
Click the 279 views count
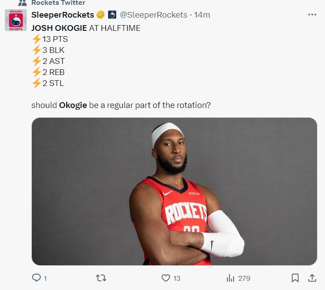pos(244,278)
